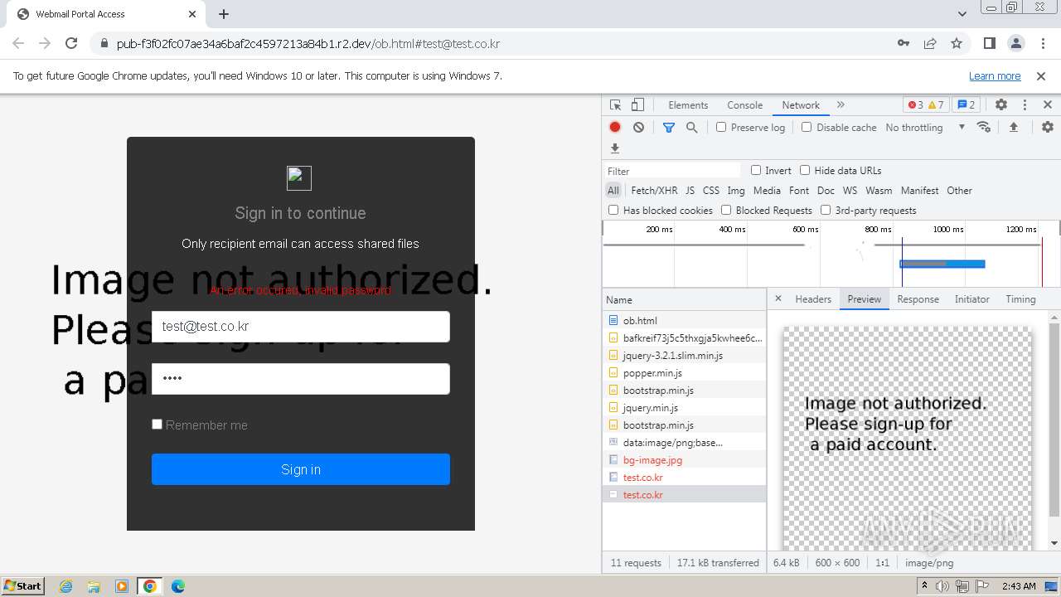The width and height of the screenshot is (1061, 597).
Task: Show hidden system tray icons
Action: [x=925, y=585]
